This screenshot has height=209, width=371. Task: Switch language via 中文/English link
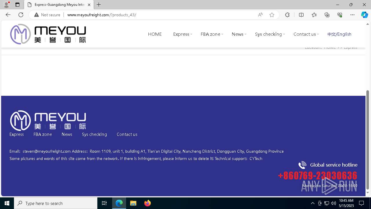tap(339, 34)
